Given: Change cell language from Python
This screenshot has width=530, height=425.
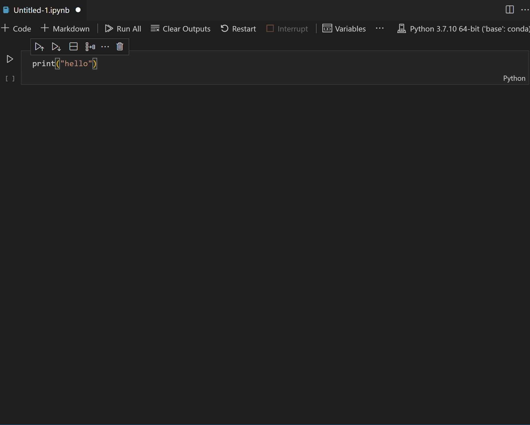Looking at the screenshot, I should click(x=514, y=78).
